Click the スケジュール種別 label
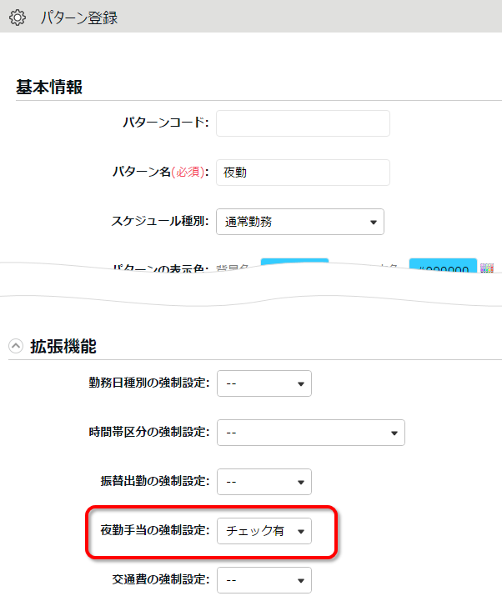The image size is (502, 601). (159, 222)
